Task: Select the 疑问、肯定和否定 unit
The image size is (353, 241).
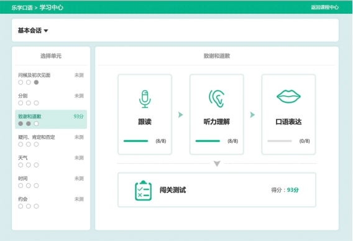Action: pyautogui.click(x=51, y=141)
